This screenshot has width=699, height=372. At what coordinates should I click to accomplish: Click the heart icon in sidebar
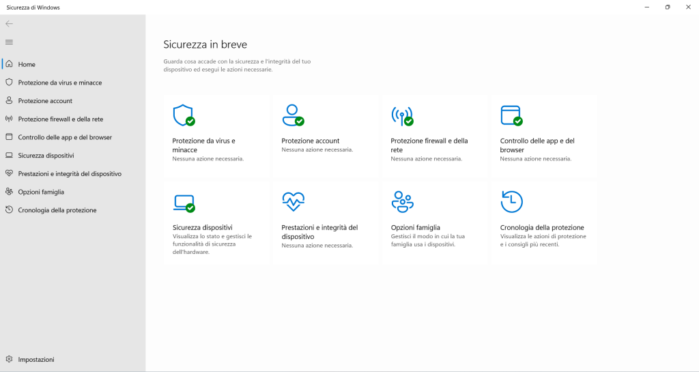pyautogui.click(x=9, y=174)
